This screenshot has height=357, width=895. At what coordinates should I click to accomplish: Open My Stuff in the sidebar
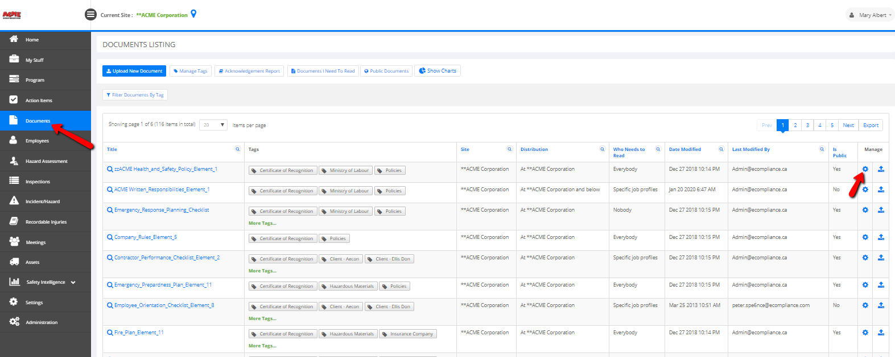point(46,60)
